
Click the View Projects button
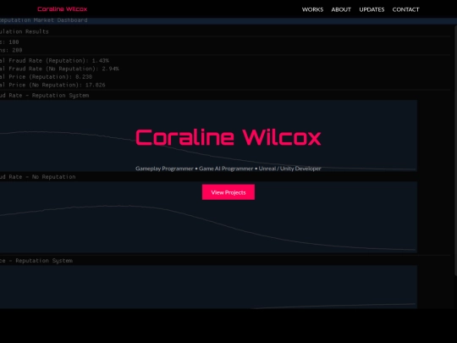click(228, 192)
